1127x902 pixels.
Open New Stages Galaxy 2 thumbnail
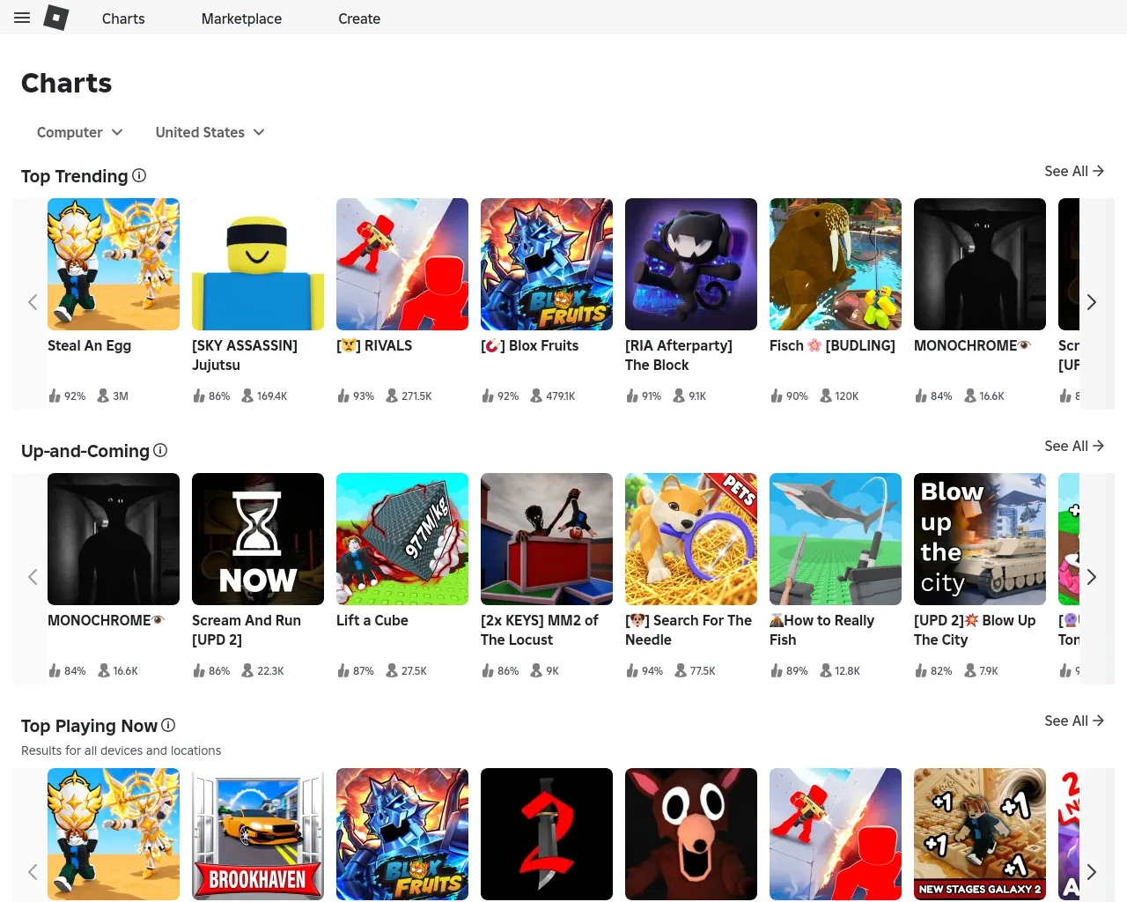tap(980, 834)
